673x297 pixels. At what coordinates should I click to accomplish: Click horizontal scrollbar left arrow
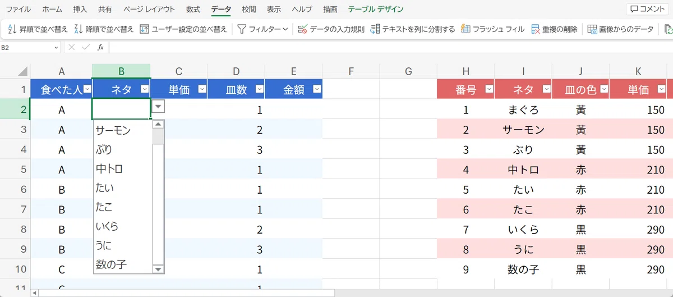click(34, 293)
